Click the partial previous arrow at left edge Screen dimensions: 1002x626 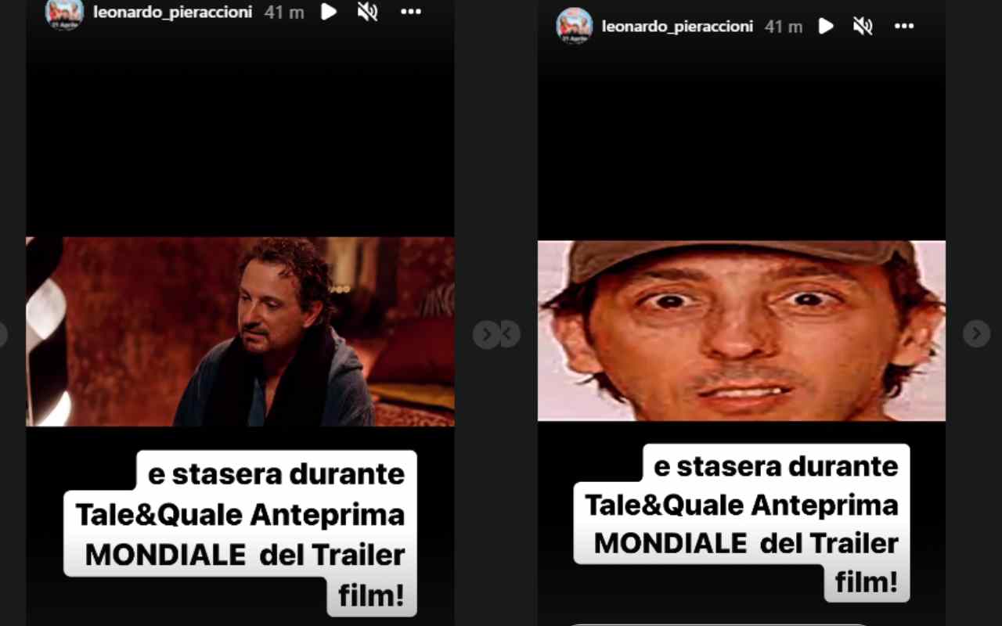[x=2, y=335]
